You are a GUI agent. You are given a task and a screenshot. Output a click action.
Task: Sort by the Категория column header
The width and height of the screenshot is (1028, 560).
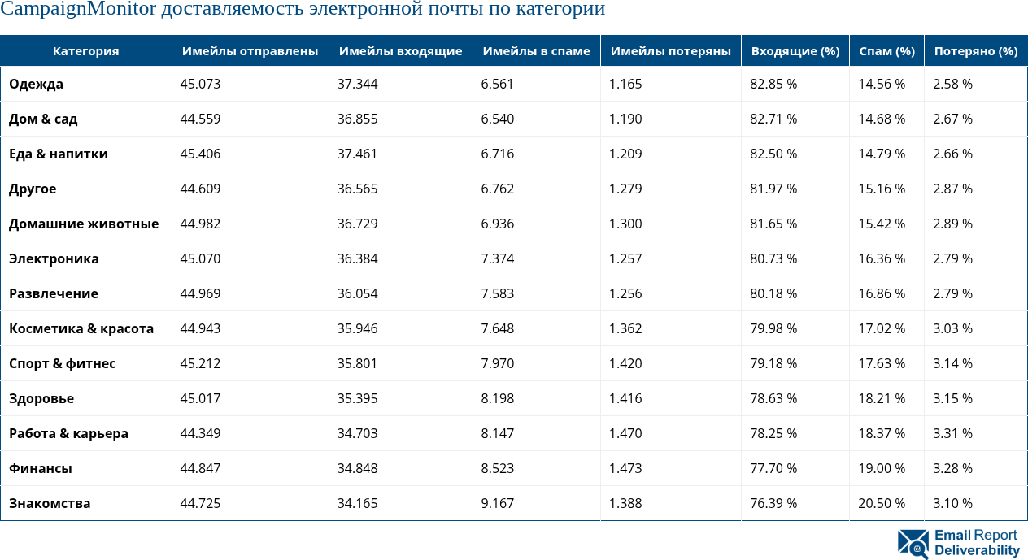click(85, 50)
